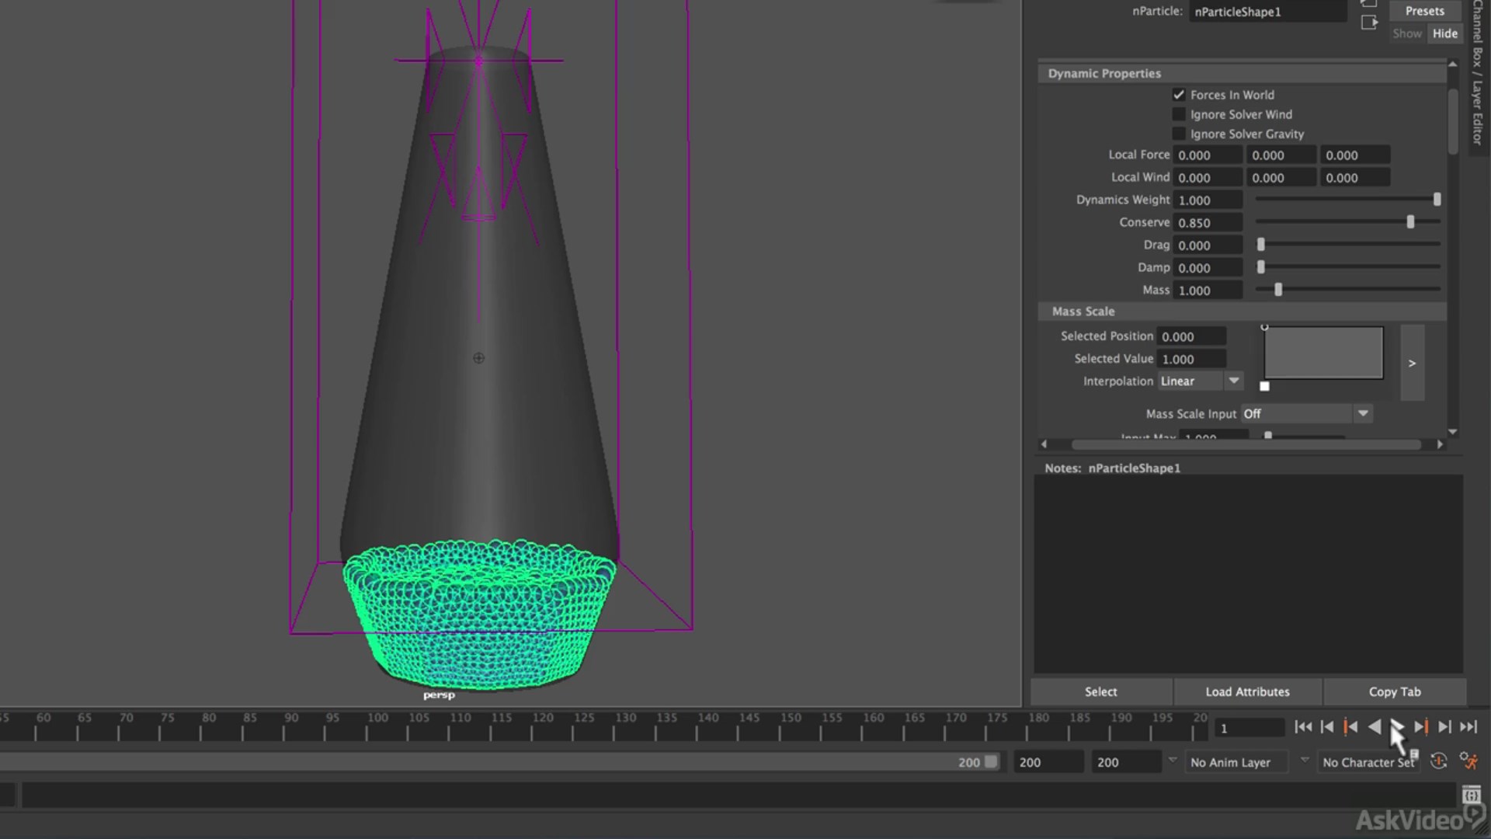Open Mass Scale Input dropdown
Screen dimensions: 1491x839
coord(1306,414)
